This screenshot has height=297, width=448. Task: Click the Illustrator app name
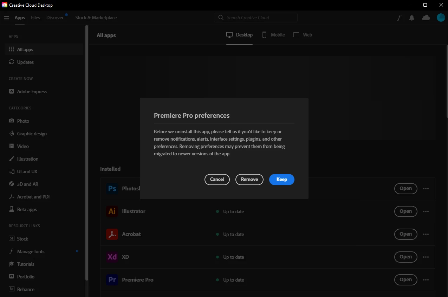[134, 211]
